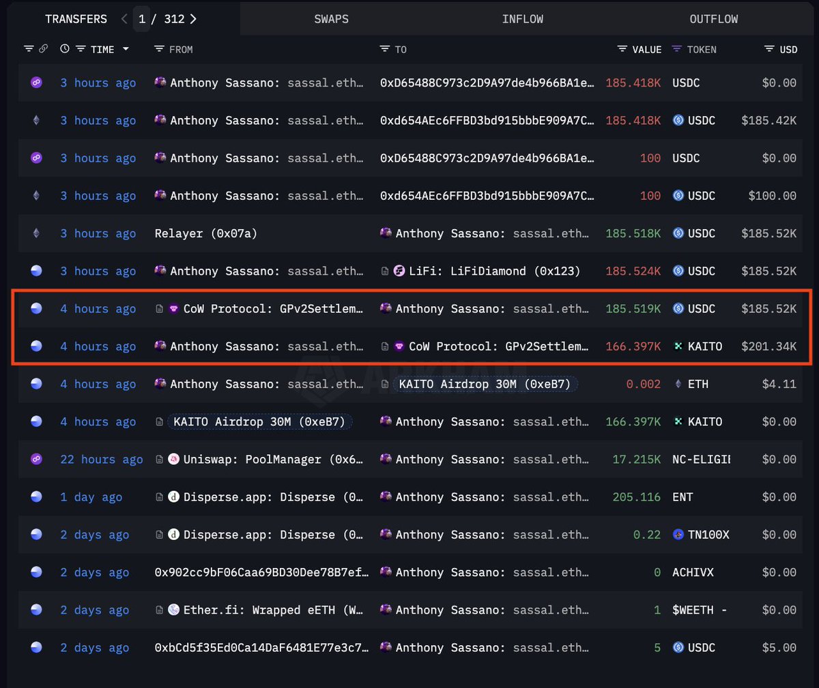Viewport: 819px width, 688px height.
Task: Click chain icon in $201.34K KAITO row
Action: [36, 346]
